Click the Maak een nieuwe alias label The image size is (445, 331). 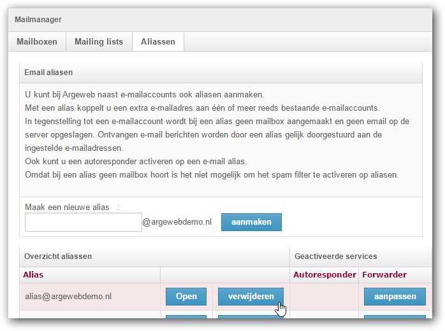(67, 207)
